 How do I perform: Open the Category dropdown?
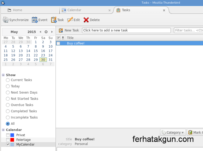173,132
